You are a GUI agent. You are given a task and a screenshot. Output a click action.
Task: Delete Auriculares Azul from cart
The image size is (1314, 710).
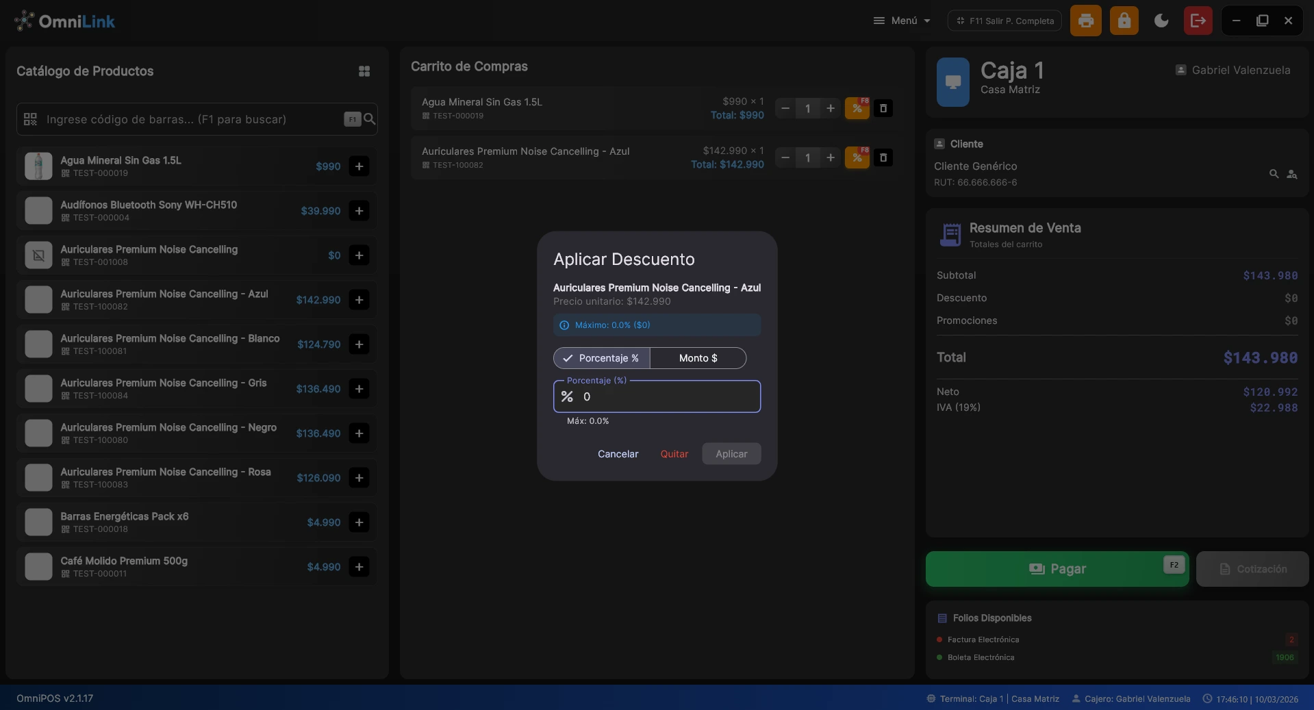(x=883, y=157)
